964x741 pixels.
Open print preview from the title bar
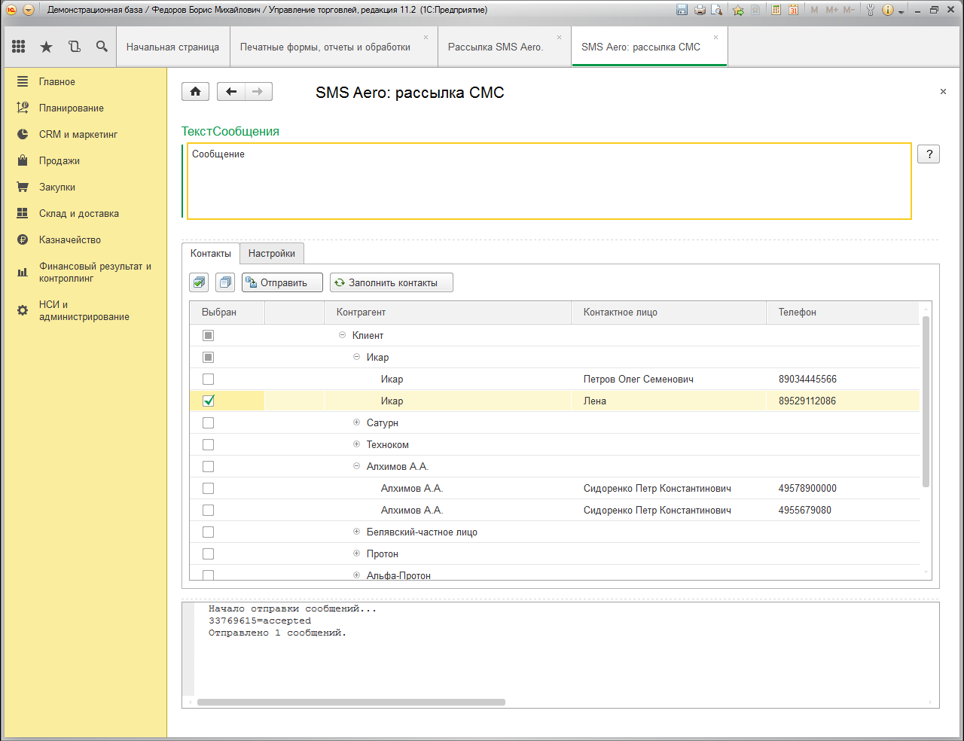717,10
